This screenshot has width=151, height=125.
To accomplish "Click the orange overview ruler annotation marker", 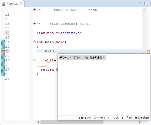I will click(148, 52).
